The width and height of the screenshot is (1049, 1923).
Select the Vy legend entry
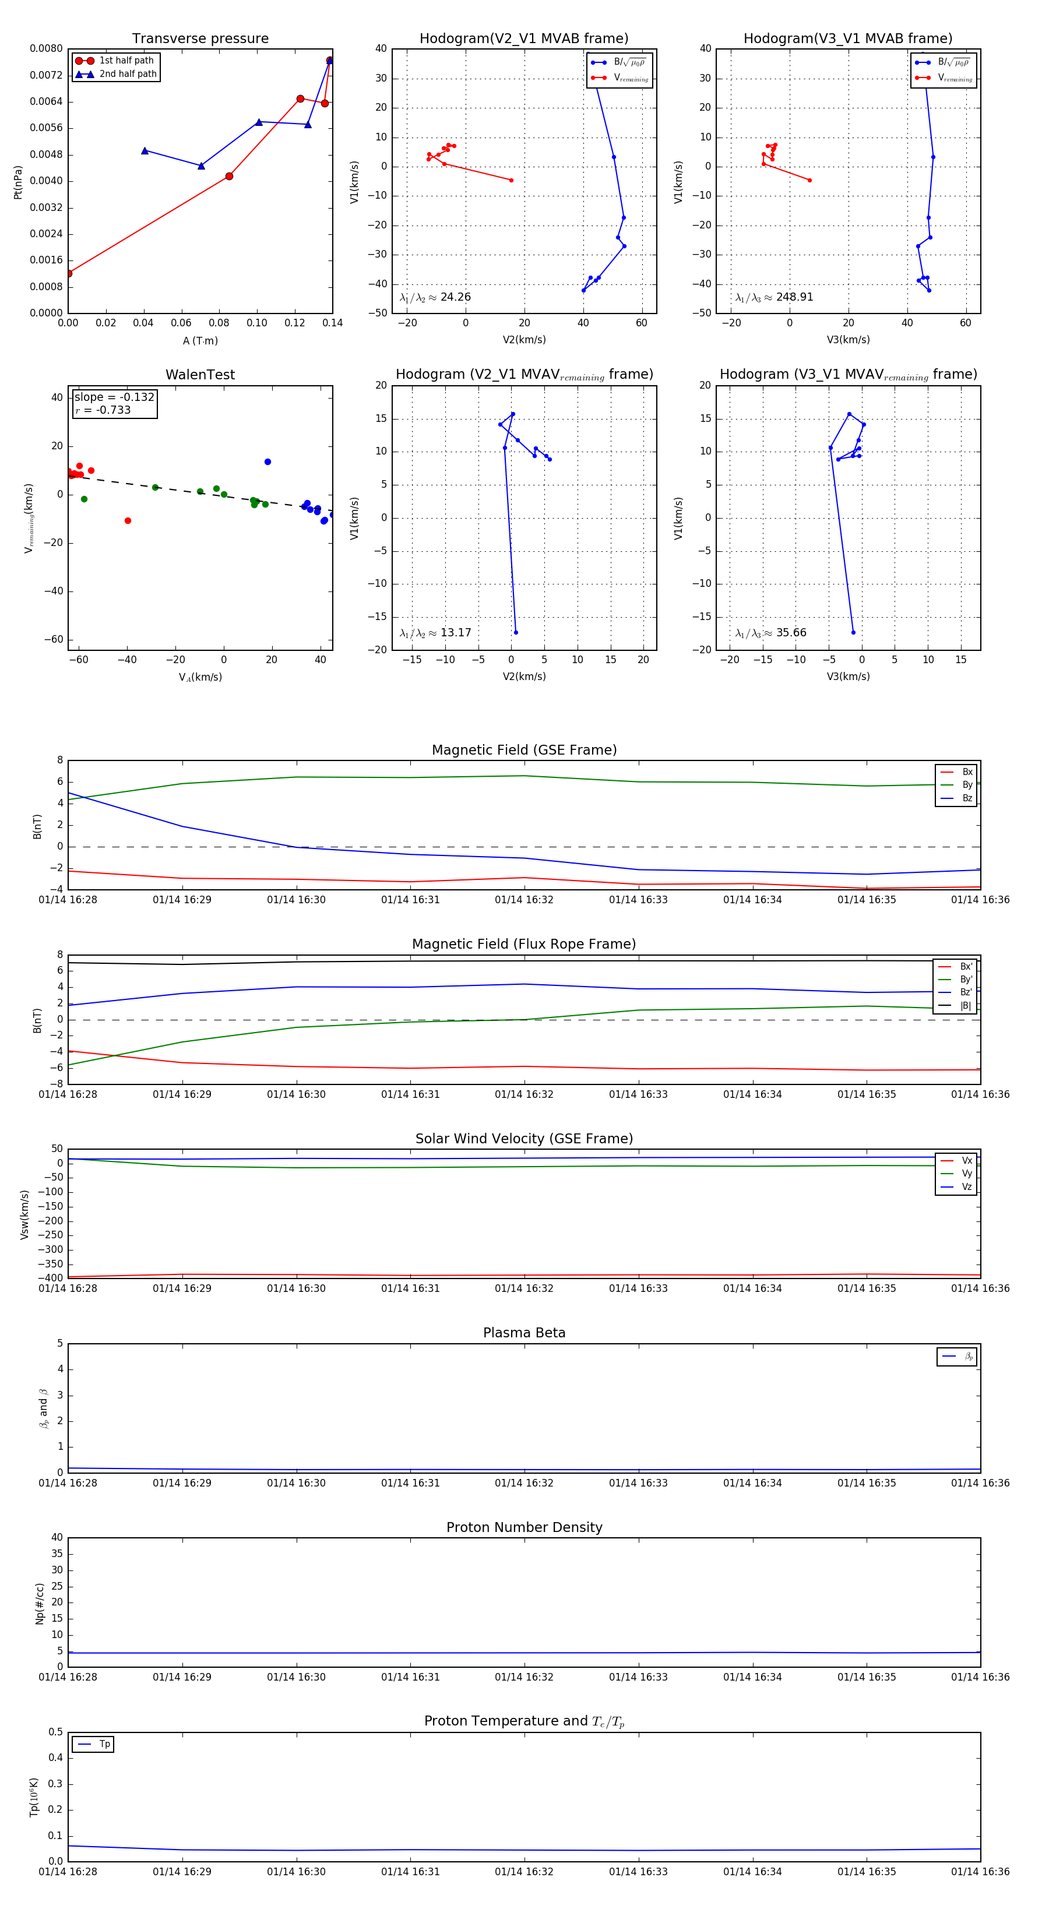tap(956, 1174)
